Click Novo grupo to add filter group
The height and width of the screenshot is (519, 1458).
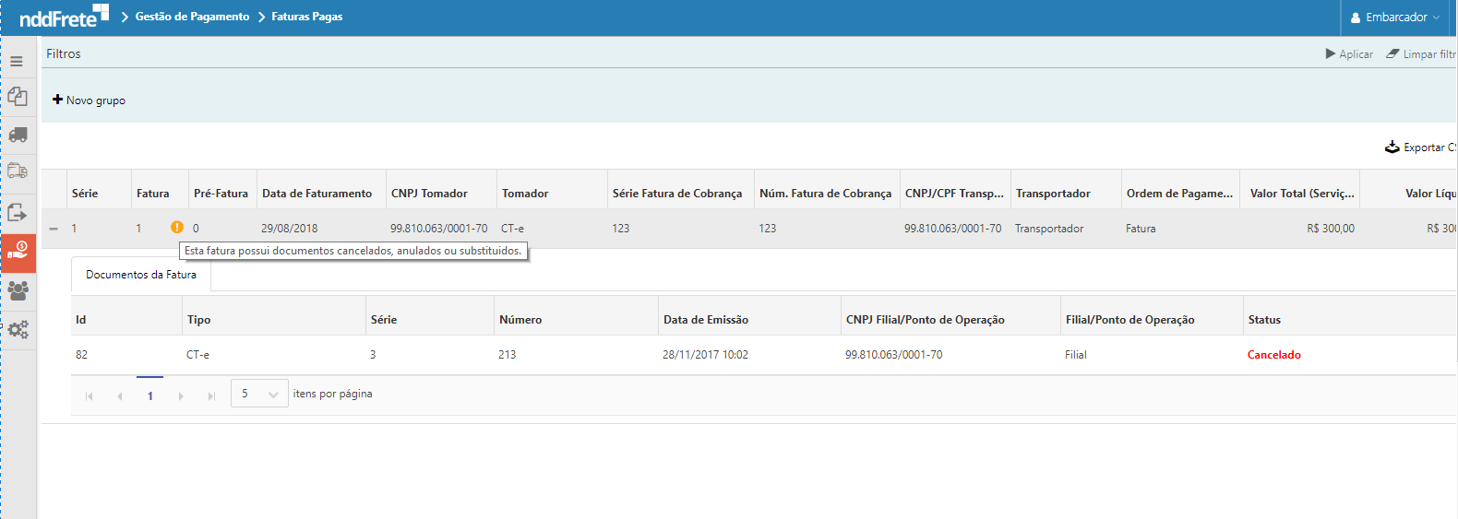pos(89,100)
